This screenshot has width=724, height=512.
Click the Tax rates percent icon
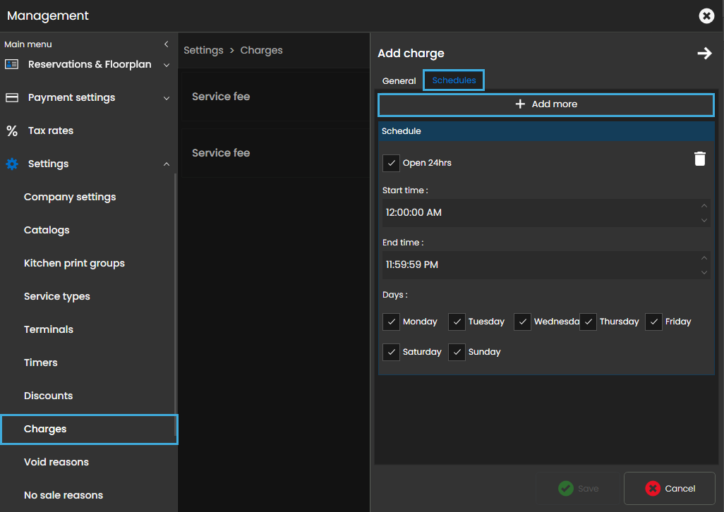pos(12,130)
